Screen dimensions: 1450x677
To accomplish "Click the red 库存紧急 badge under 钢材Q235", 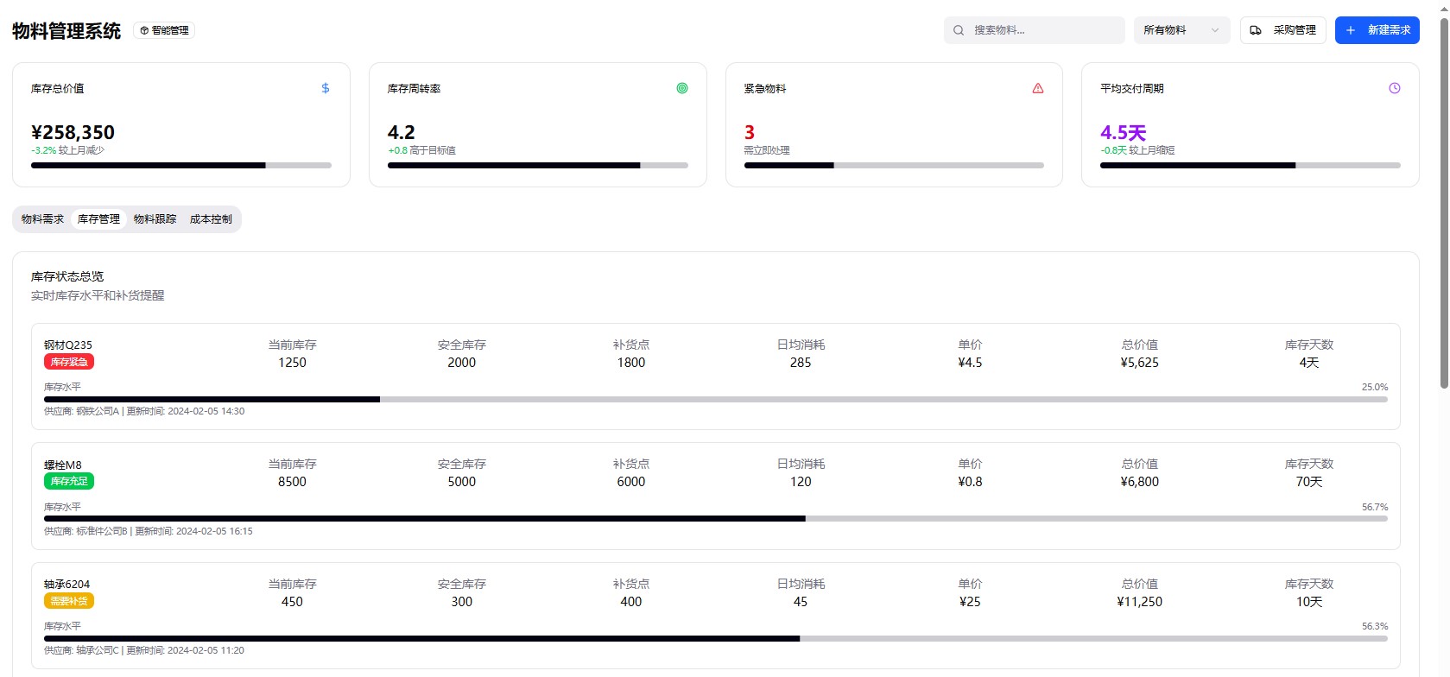I will click(69, 362).
